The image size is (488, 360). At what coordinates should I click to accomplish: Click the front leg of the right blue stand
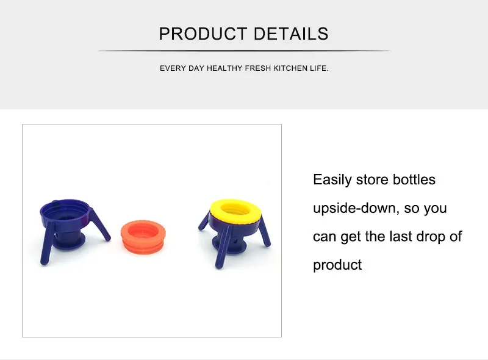[x=223, y=247]
